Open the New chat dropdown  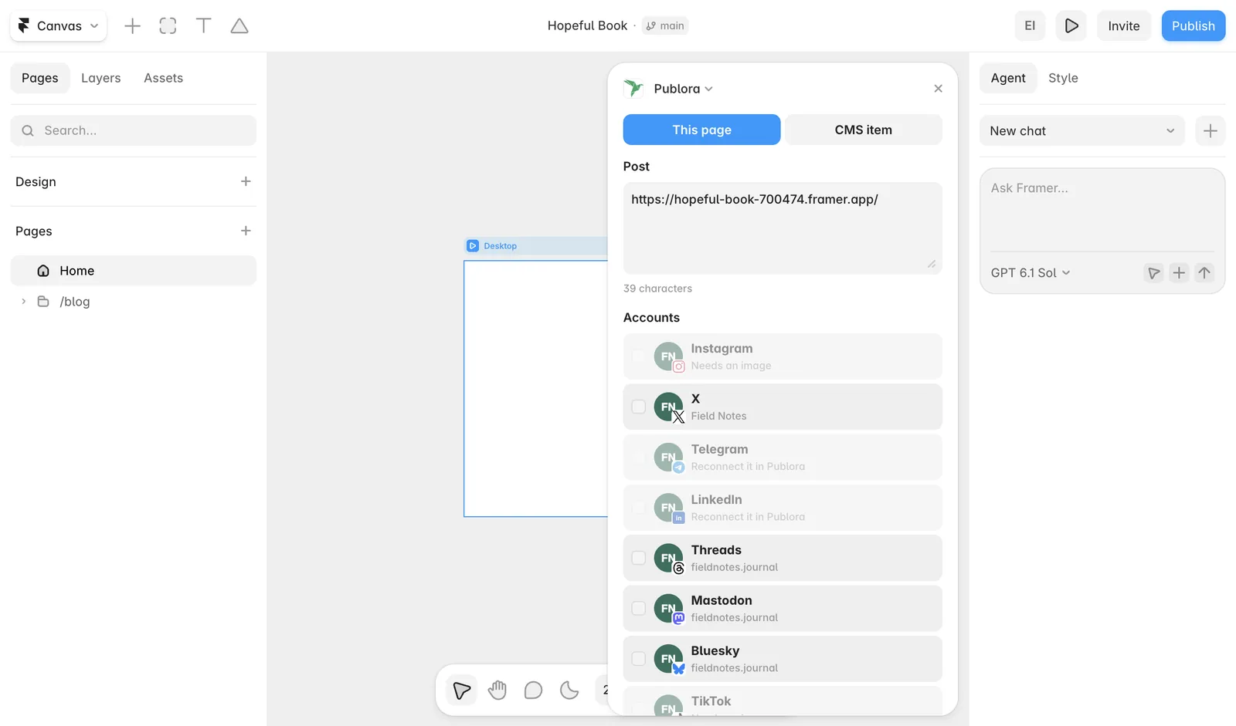(1081, 131)
